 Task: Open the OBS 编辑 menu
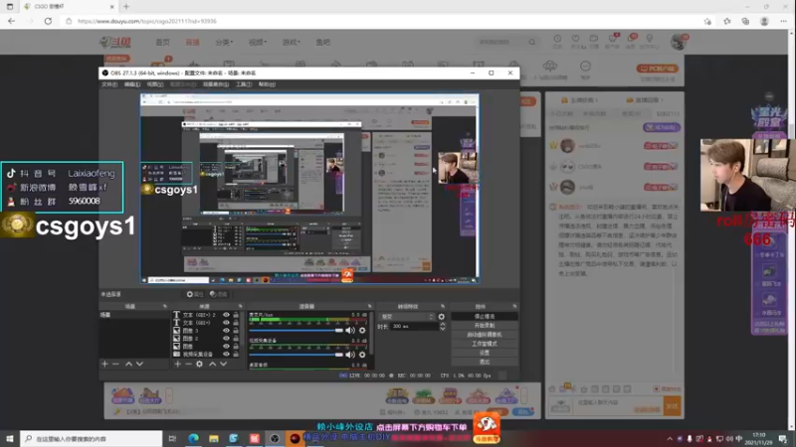coord(132,84)
